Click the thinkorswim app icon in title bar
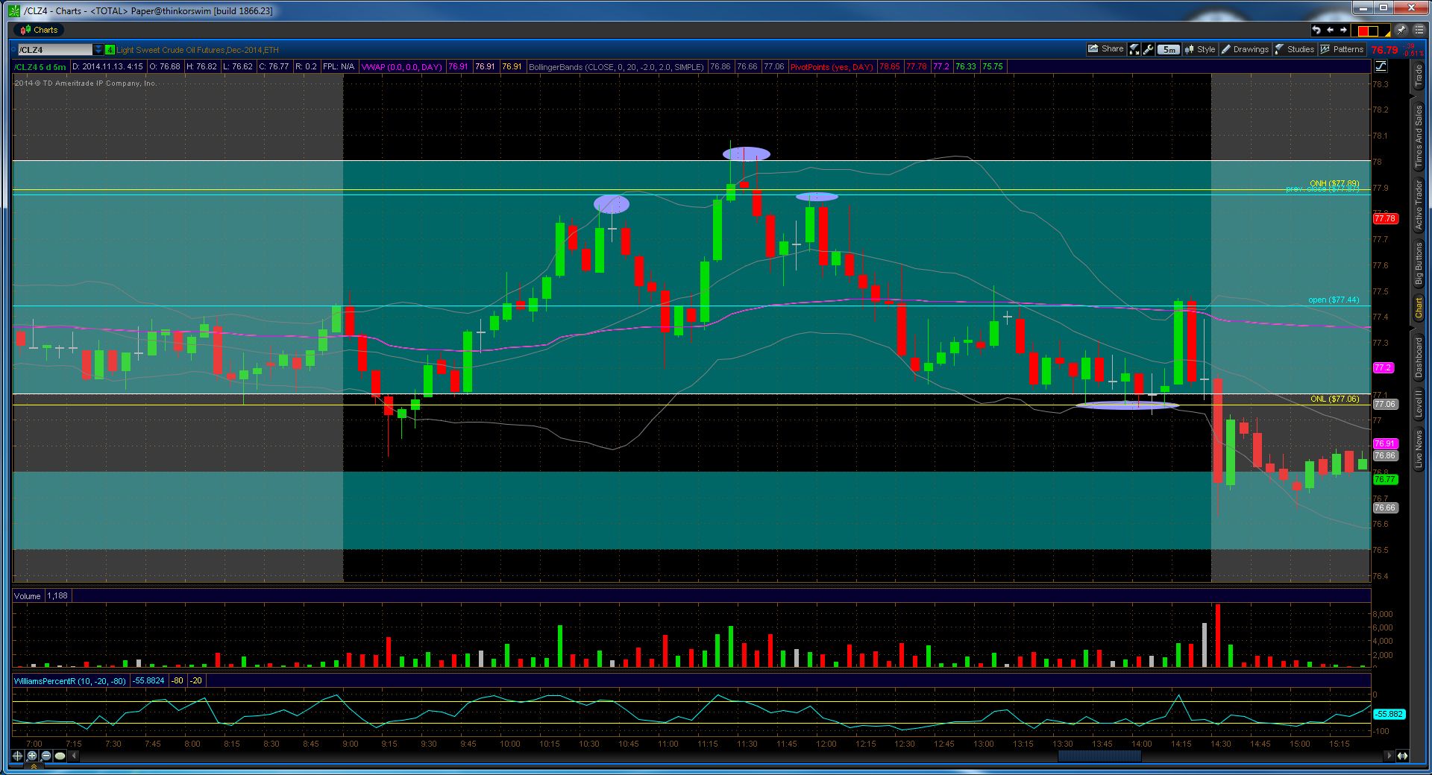 click(x=13, y=10)
